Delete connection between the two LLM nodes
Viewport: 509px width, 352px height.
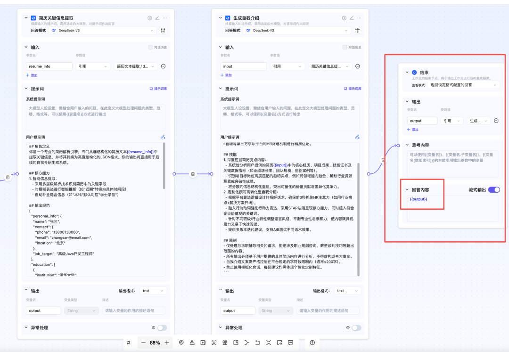click(x=193, y=174)
